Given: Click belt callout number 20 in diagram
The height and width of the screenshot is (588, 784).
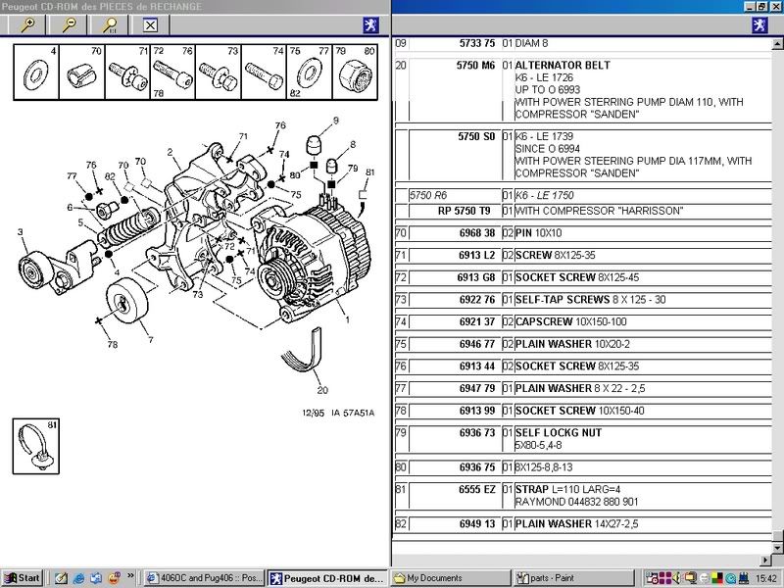Looking at the screenshot, I should [322, 390].
